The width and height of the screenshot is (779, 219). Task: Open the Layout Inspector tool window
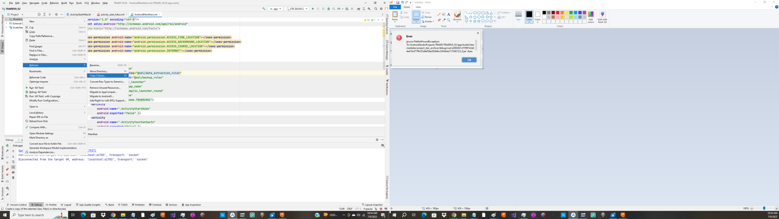pyautogui.click(x=372, y=205)
